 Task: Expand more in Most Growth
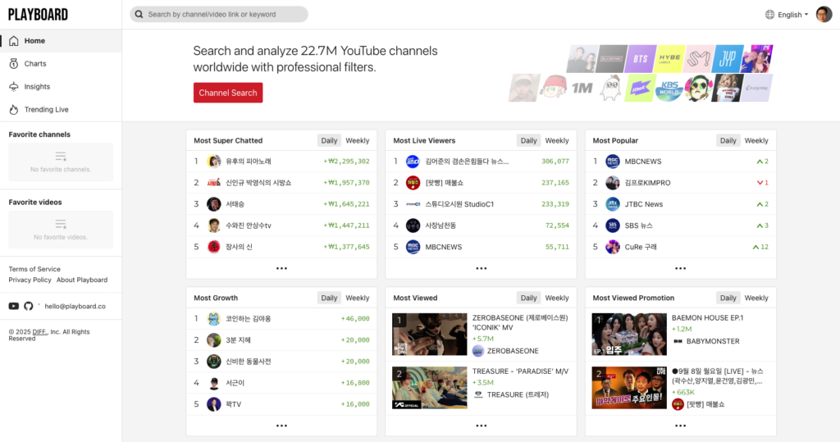[281, 426]
